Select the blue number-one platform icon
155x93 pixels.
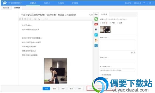[x=96, y=45]
